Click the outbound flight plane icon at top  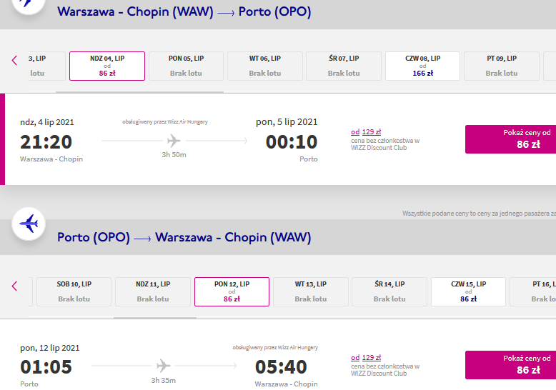[29, 4]
